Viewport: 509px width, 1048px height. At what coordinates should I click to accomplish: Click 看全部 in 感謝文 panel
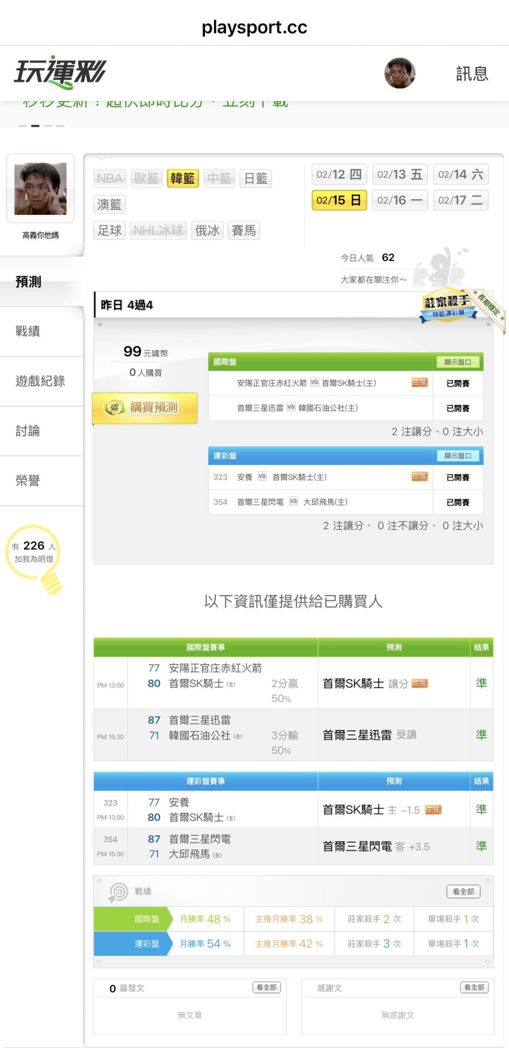pyautogui.click(x=474, y=987)
